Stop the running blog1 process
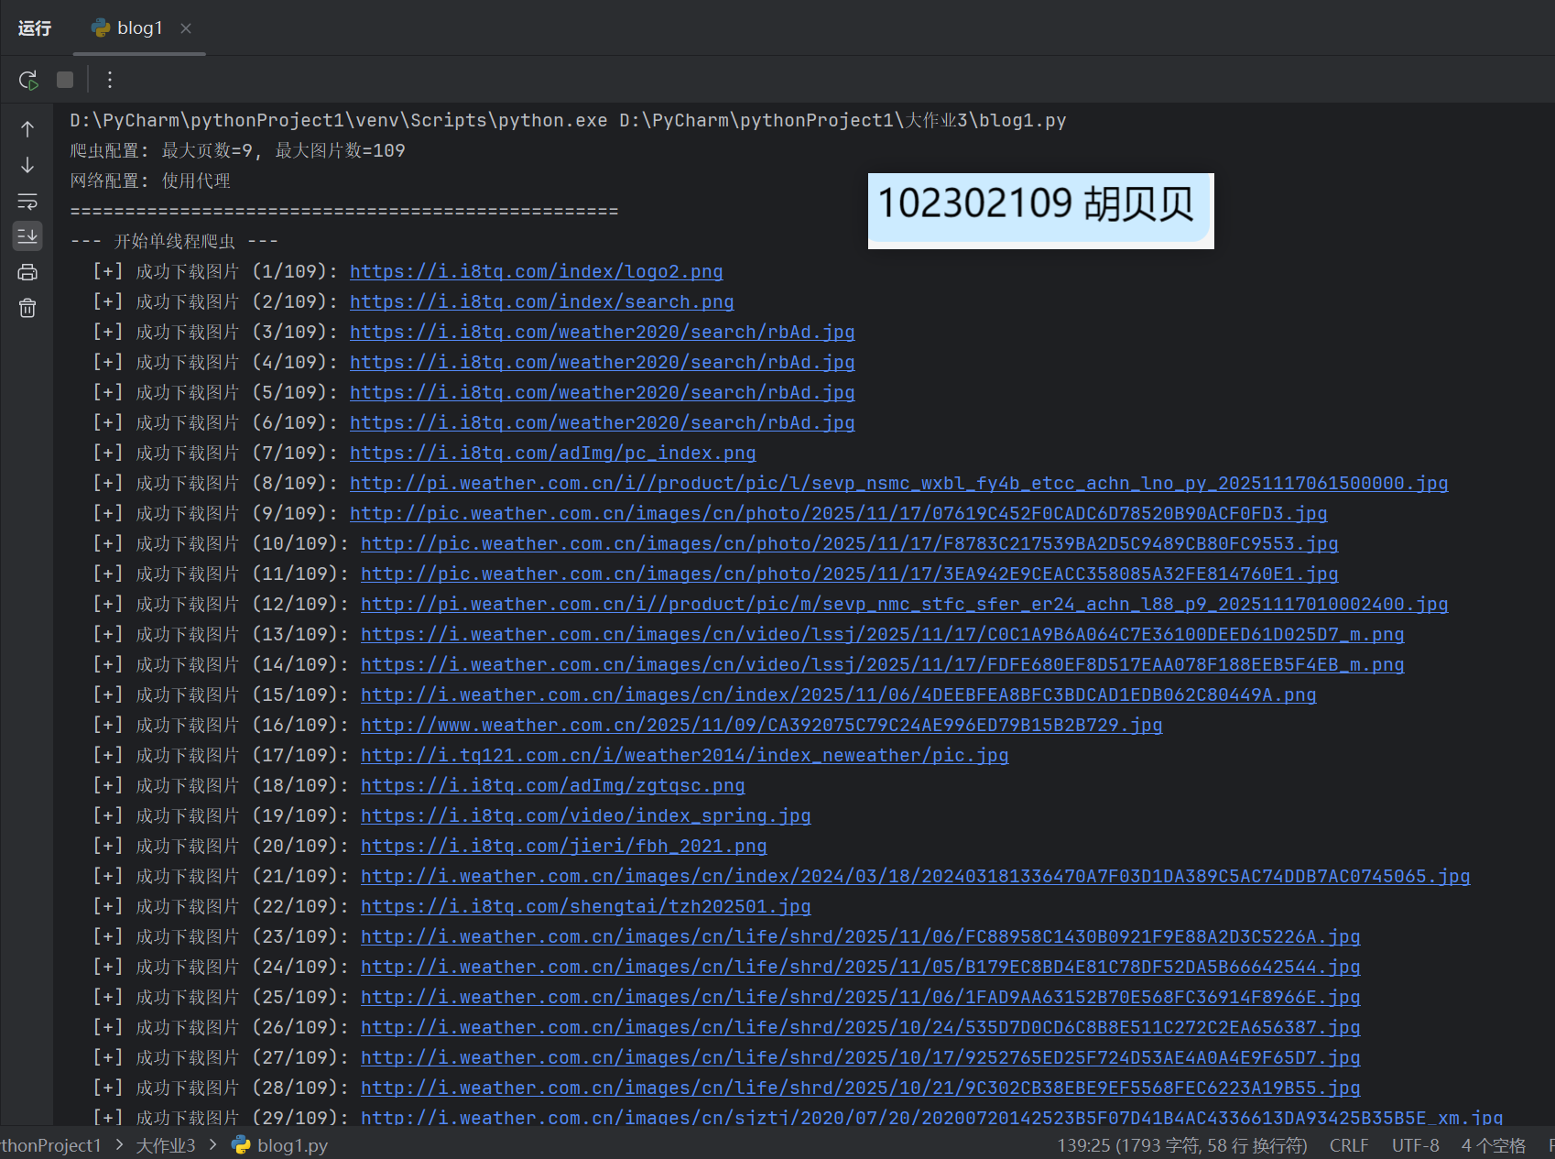 tap(65, 80)
